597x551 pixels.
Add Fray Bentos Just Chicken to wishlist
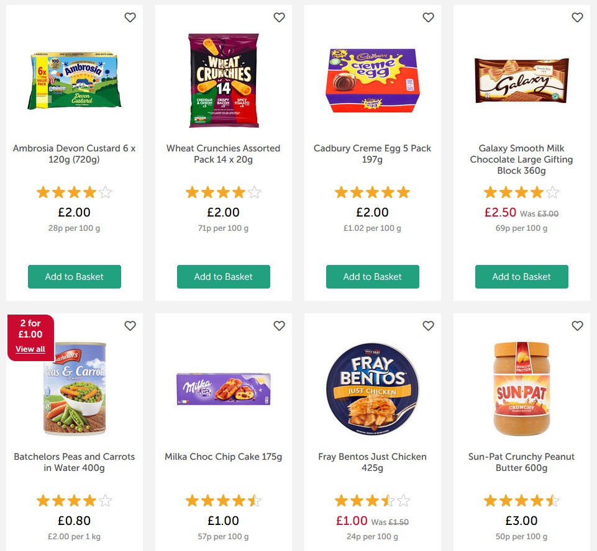click(428, 325)
